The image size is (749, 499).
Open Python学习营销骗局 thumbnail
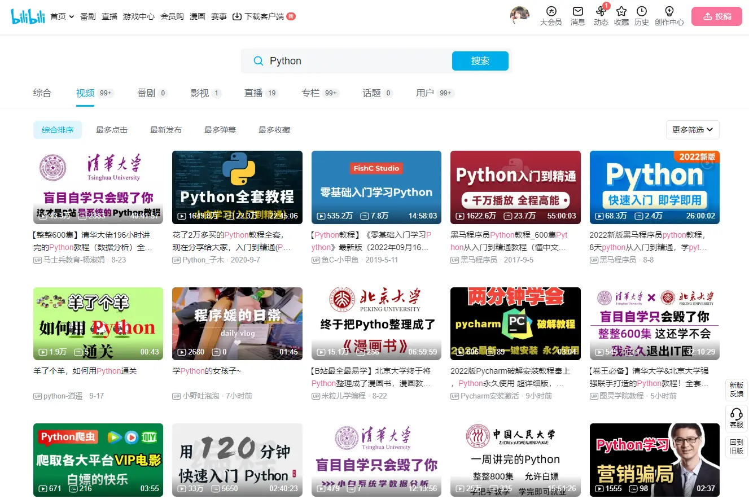click(655, 460)
